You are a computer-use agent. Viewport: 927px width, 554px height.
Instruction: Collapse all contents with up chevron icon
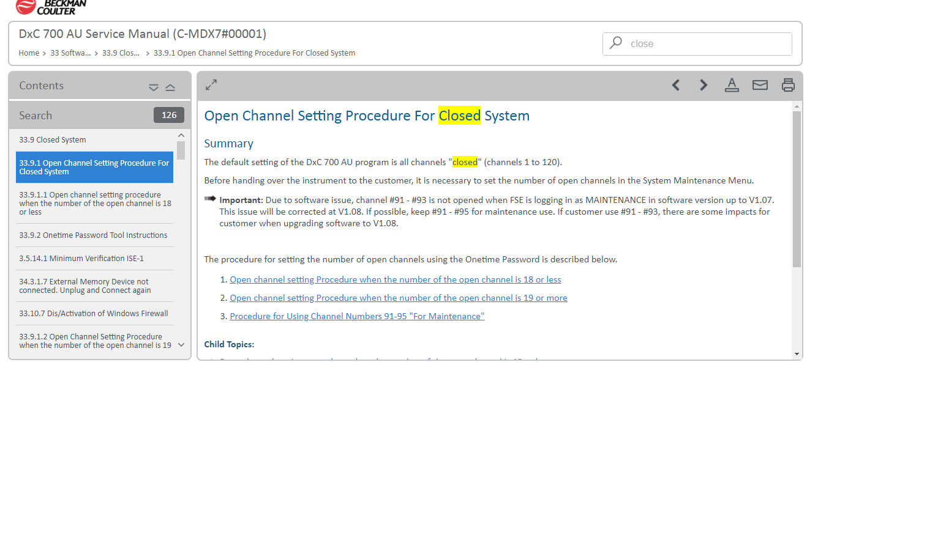click(170, 87)
